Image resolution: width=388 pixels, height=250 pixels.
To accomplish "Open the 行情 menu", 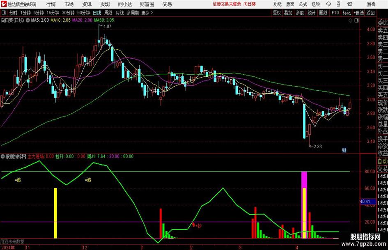I will click(51, 4).
